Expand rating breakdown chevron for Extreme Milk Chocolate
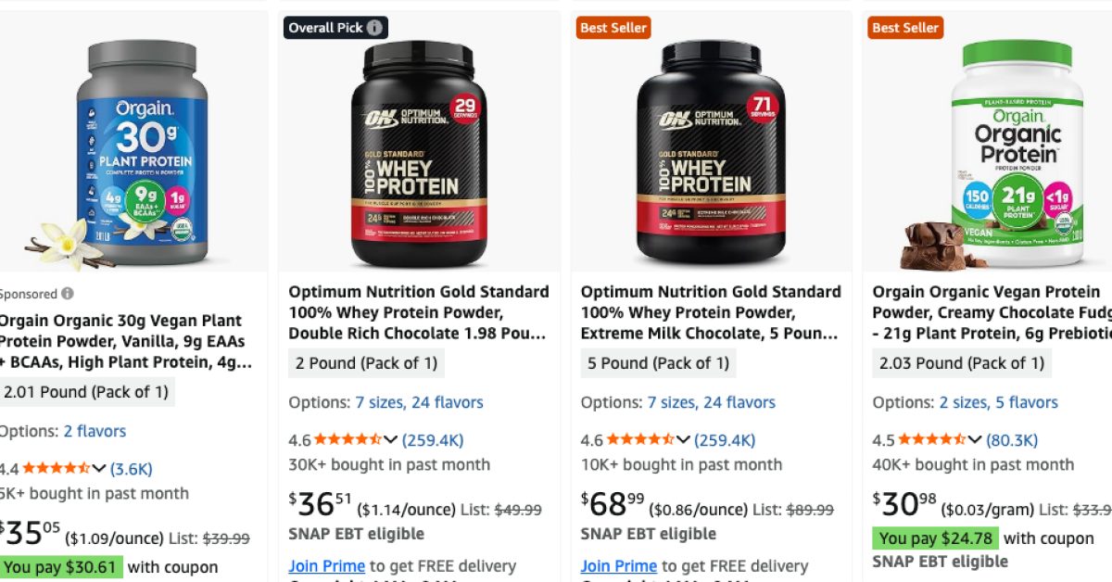The width and height of the screenshot is (1112, 582). (x=683, y=440)
